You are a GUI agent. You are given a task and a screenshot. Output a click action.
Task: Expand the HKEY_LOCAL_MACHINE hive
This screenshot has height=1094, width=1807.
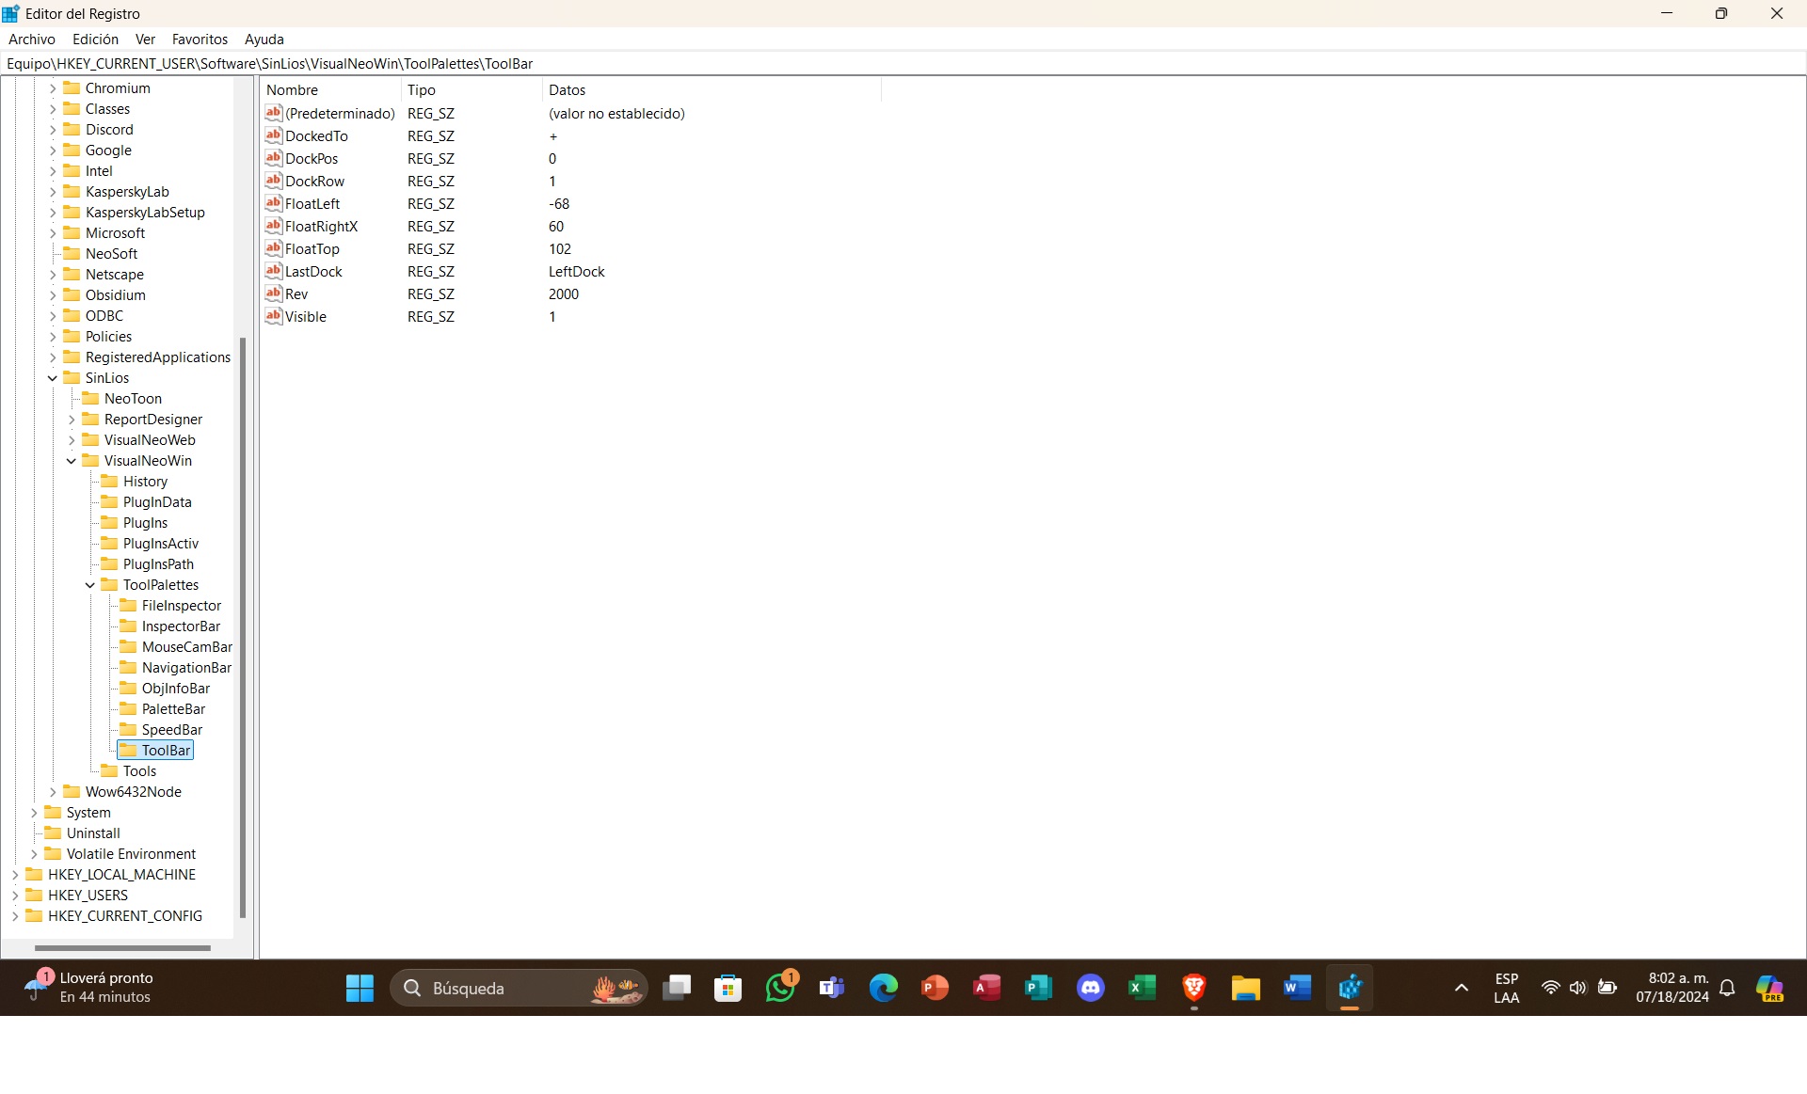[15, 875]
